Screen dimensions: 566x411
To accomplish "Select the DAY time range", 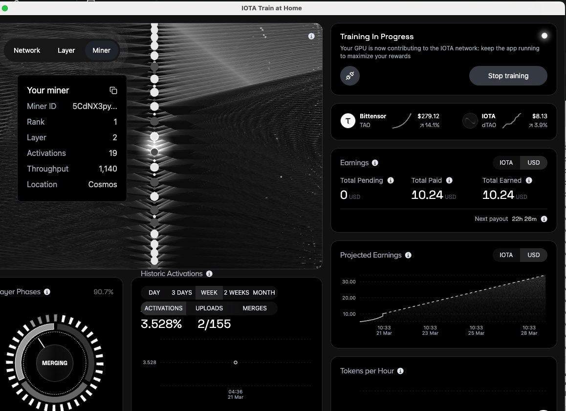I will [x=154, y=293].
